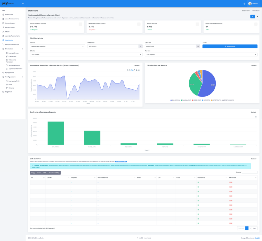The height and width of the screenshot is (241, 262).
Task: Open the Periodo dropdown
Action: pos(58,46)
